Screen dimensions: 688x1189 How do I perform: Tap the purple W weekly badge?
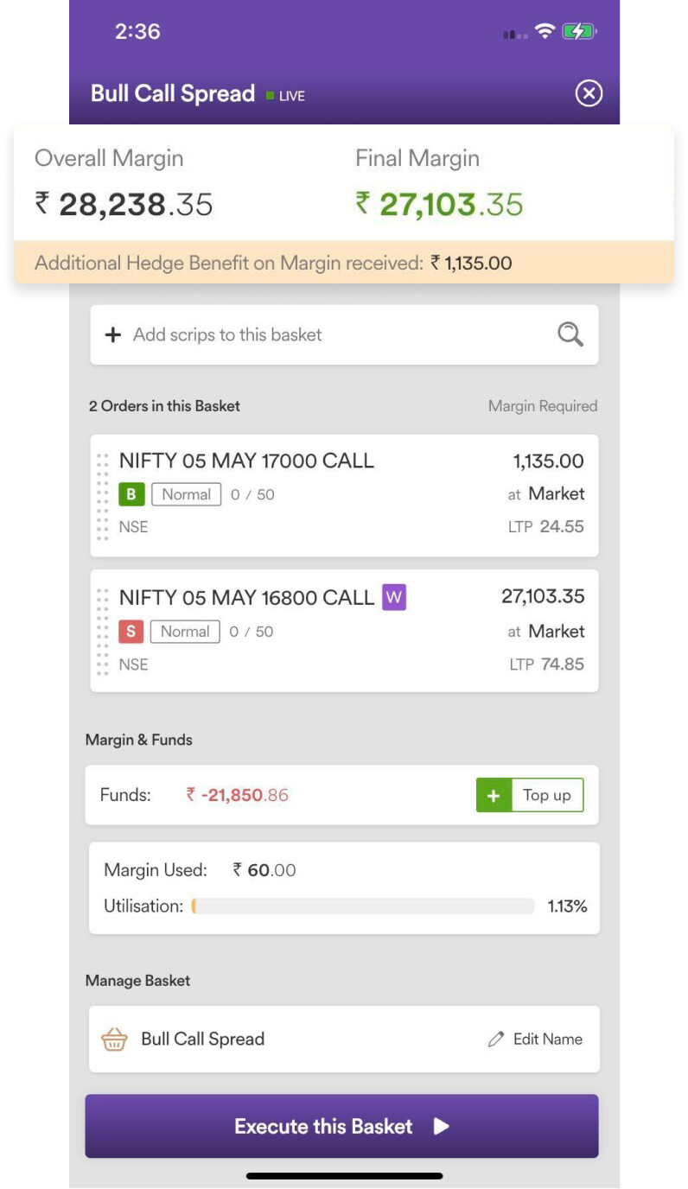coord(394,597)
